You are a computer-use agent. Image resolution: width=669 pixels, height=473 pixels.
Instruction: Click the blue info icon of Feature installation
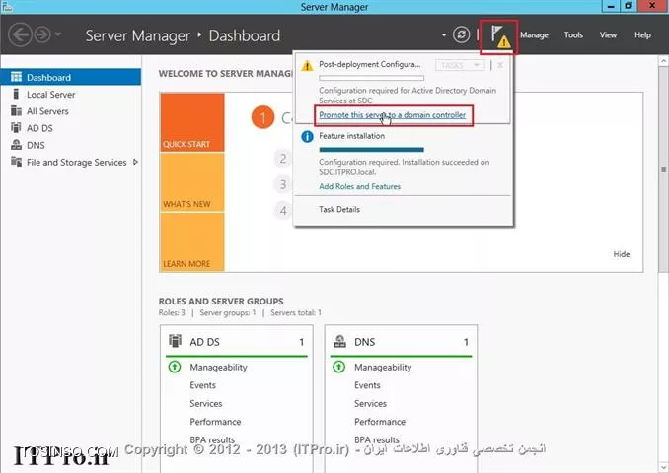(x=307, y=136)
